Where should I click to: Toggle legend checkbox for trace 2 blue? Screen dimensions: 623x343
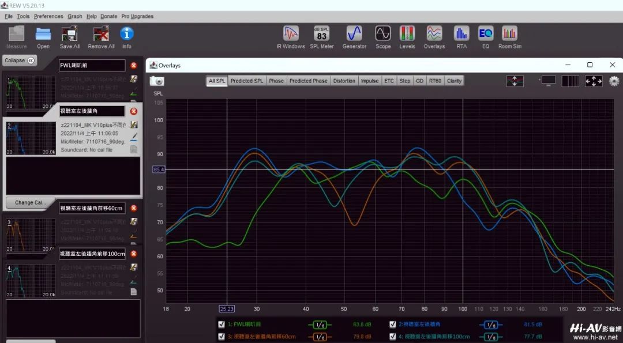tap(393, 325)
